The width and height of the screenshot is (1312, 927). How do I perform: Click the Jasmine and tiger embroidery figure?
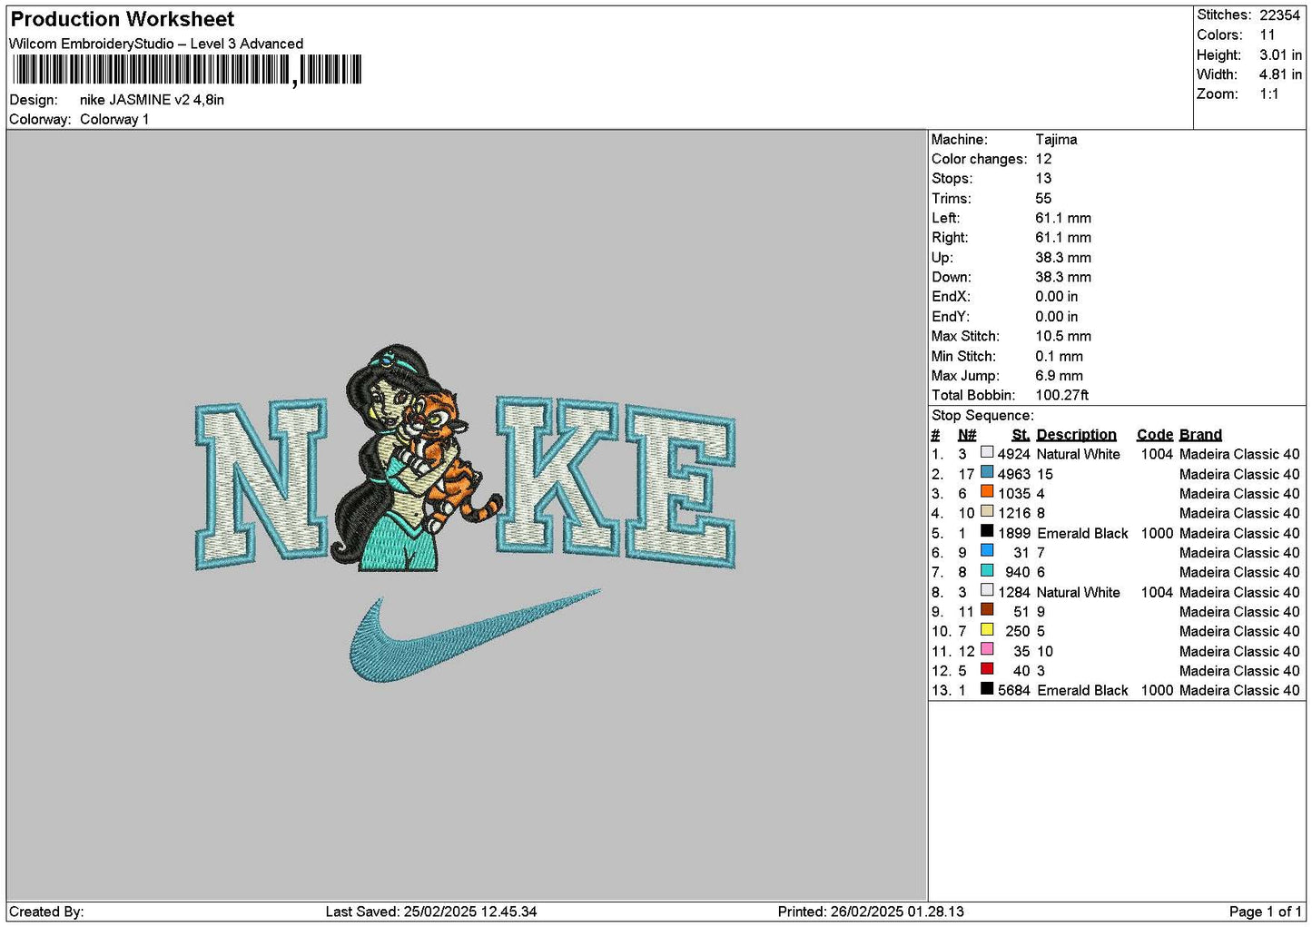pyautogui.click(x=418, y=459)
